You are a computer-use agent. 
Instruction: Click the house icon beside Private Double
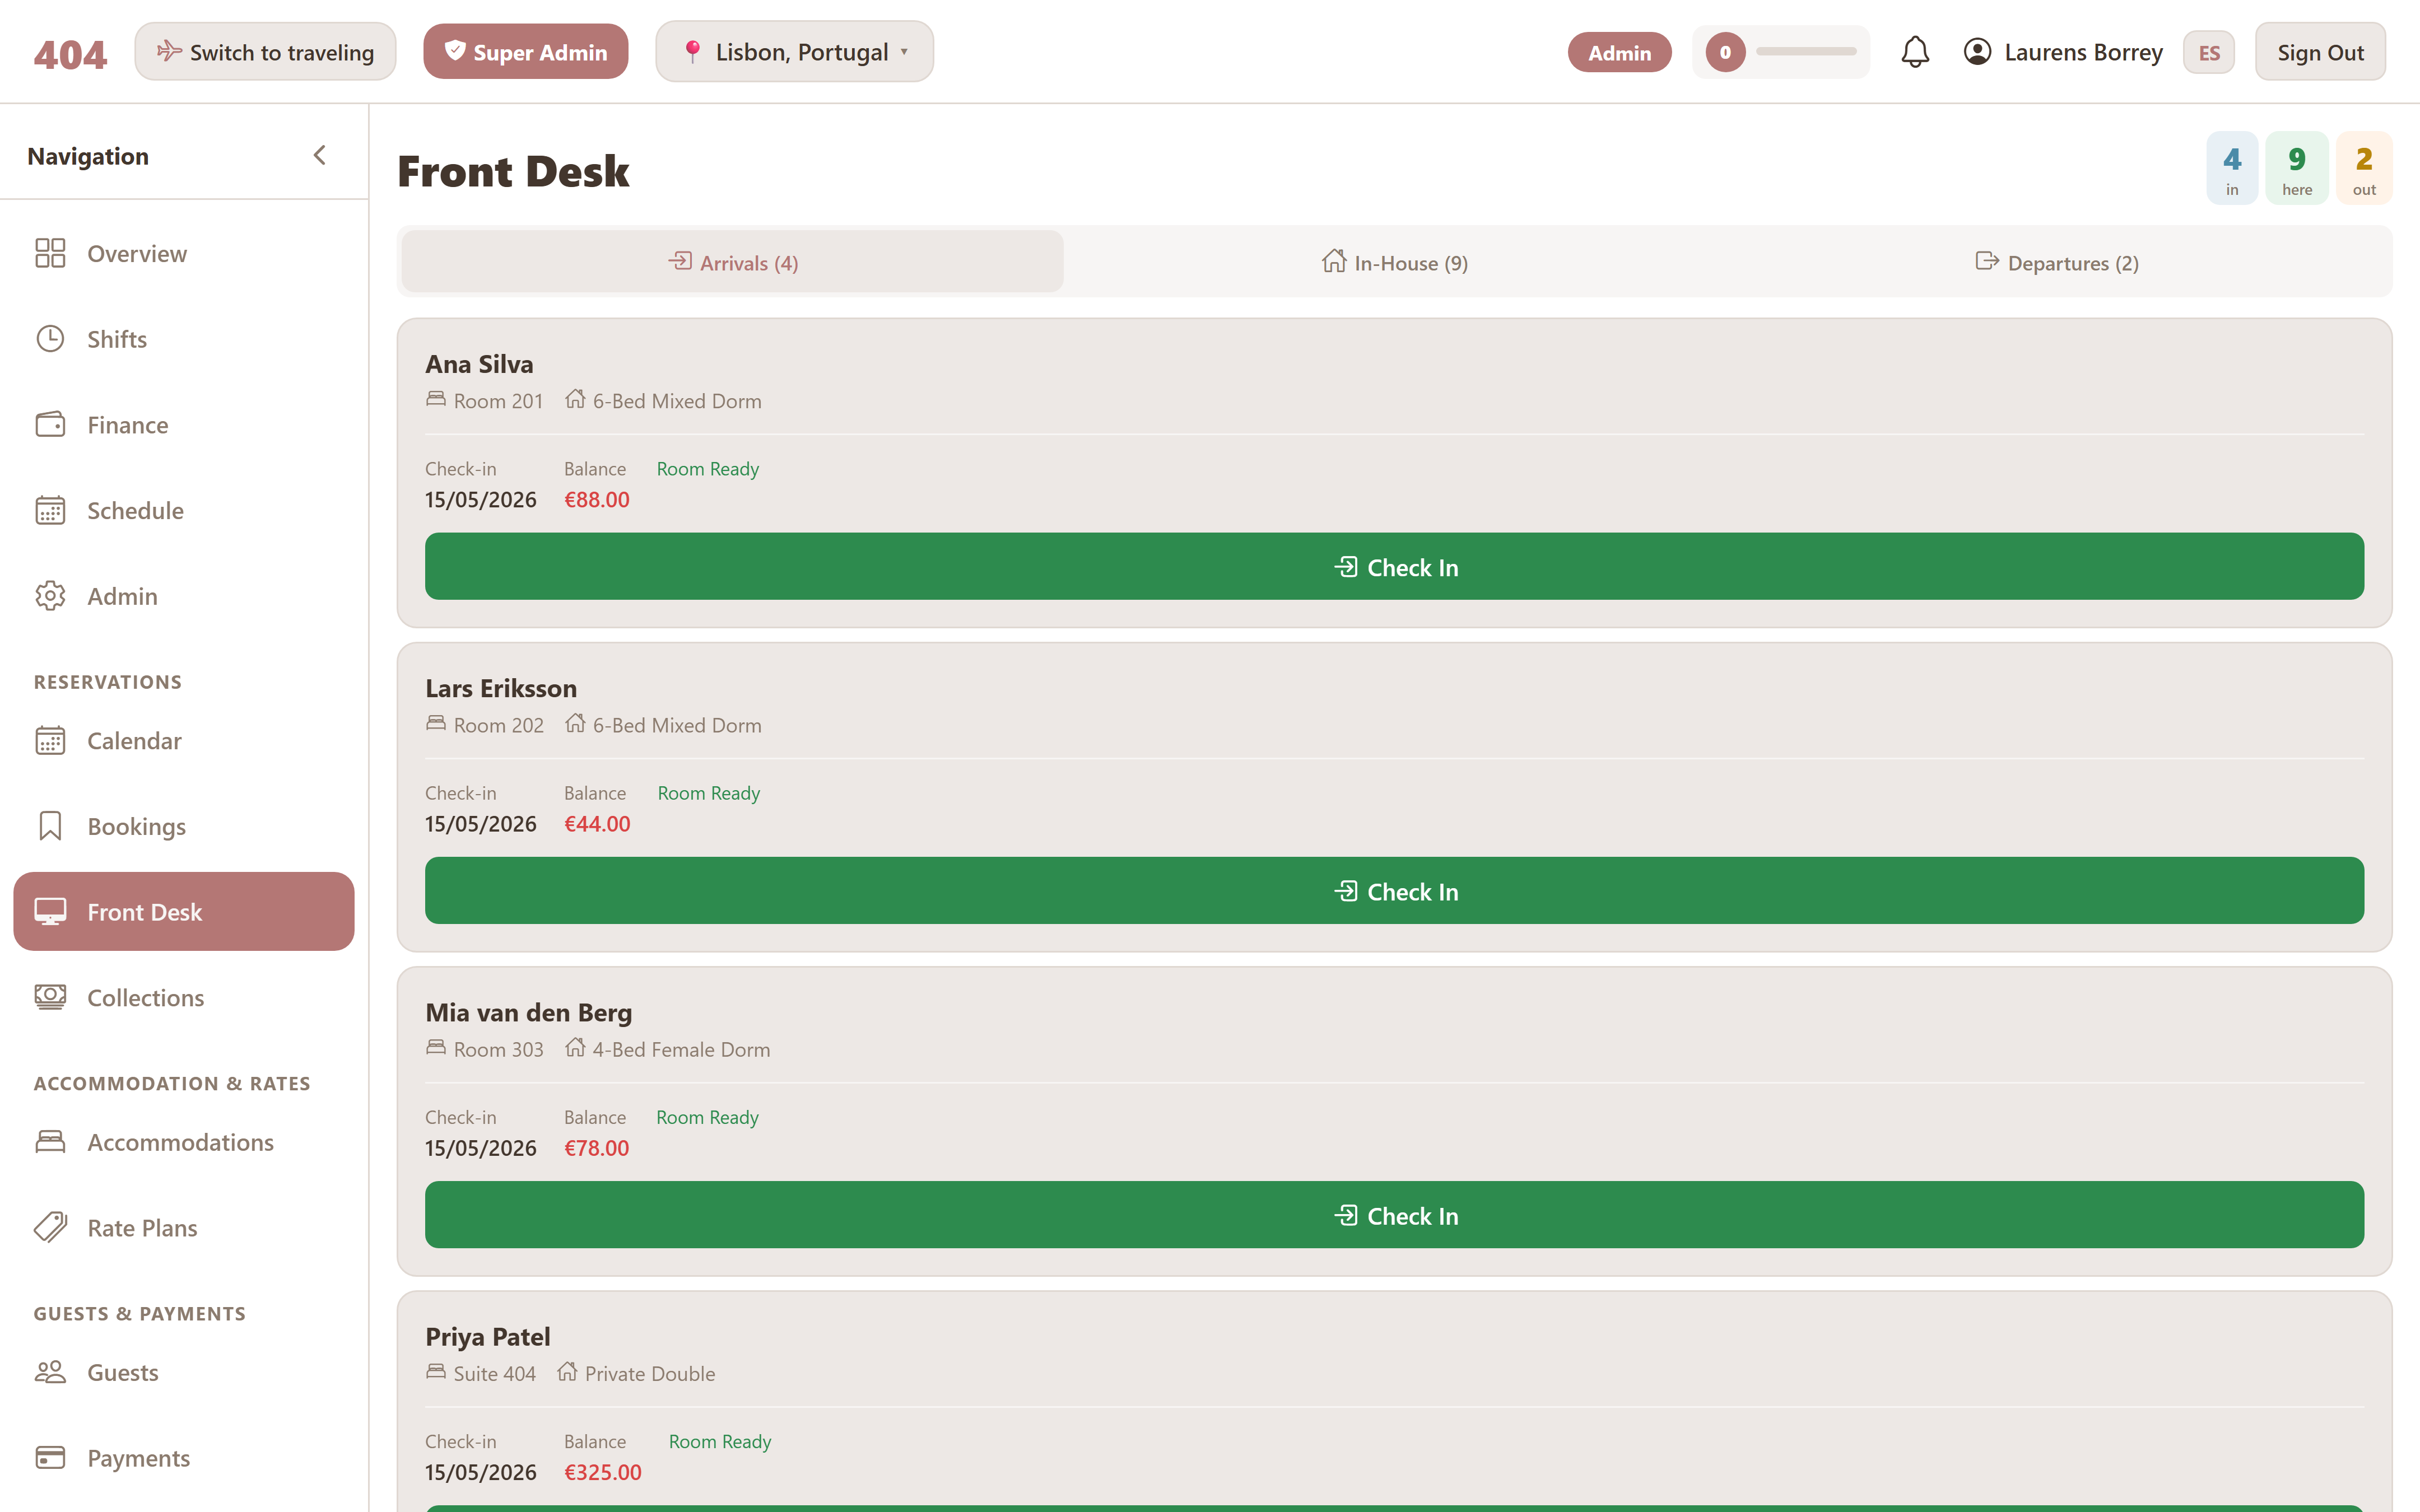tap(567, 1371)
